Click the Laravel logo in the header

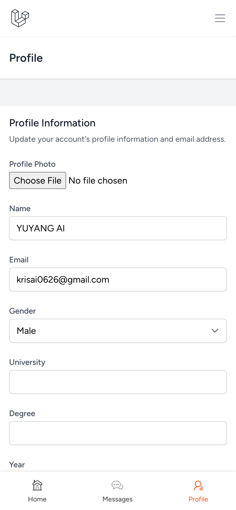tap(20, 18)
